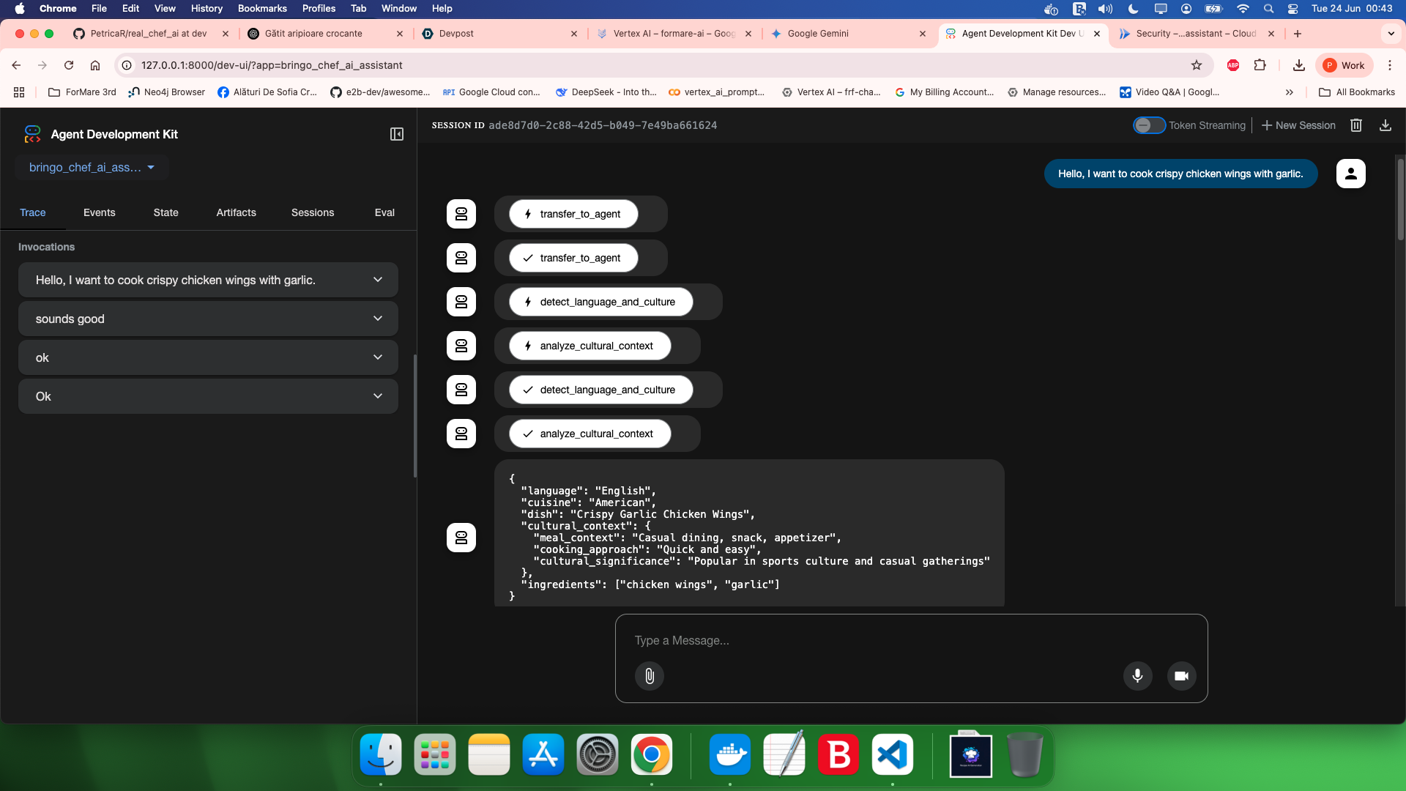Screen dimensions: 1406x791
Task: Export session with download icon
Action: pos(1385,125)
